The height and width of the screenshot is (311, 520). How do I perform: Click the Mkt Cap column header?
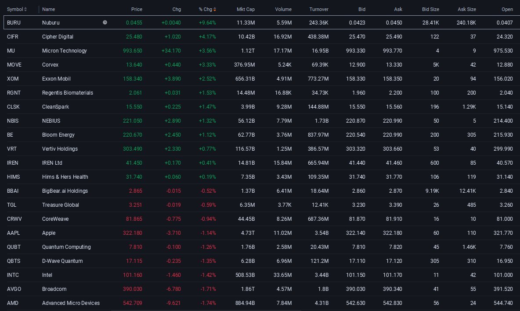pos(246,9)
